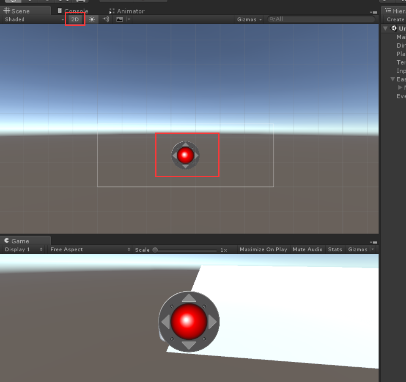
Task: Mute Audio in the Game view
Action: pos(307,249)
